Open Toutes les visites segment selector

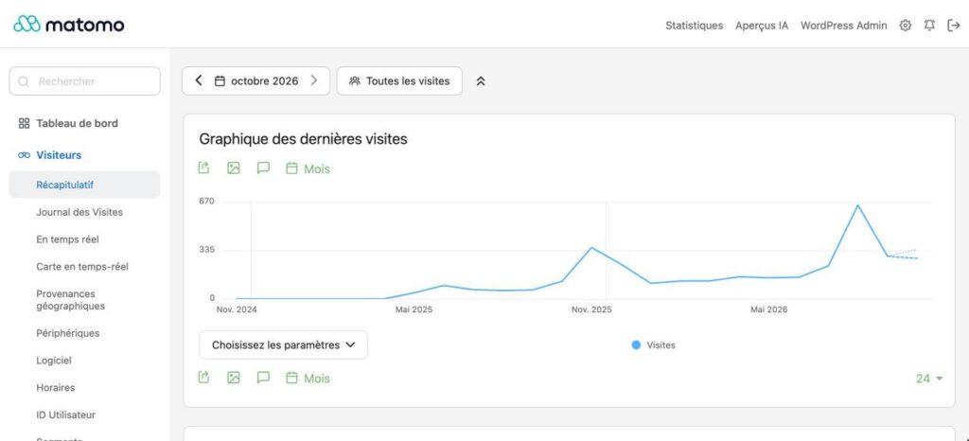(399, 80)
